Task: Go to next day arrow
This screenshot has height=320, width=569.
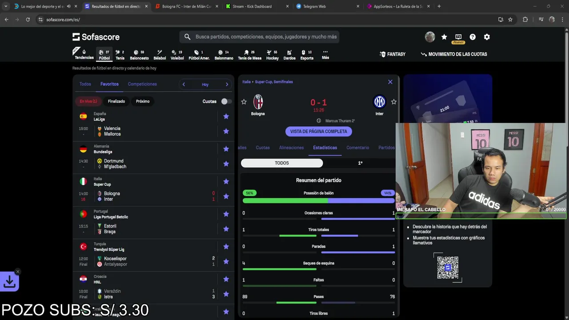Action: click(227, 84)
